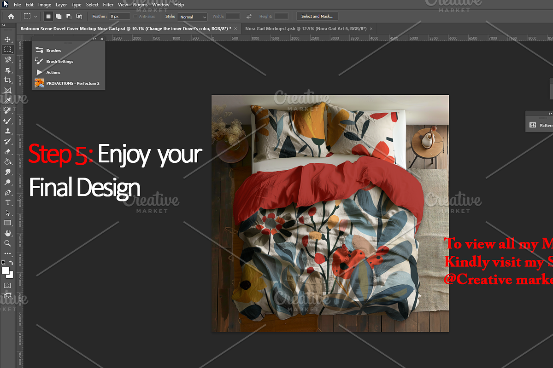The height and width of the screenshot is (368, 553).
Task: Open the Filter menu
Action: (108, 5)
